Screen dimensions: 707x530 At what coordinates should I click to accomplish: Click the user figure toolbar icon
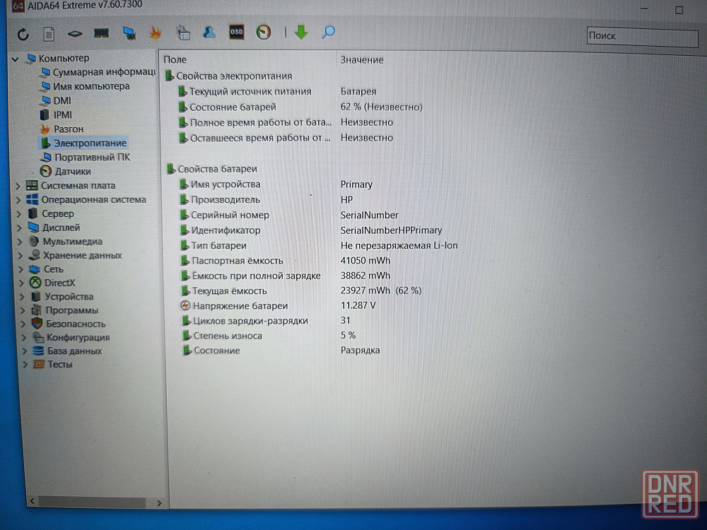click(209, 32)
